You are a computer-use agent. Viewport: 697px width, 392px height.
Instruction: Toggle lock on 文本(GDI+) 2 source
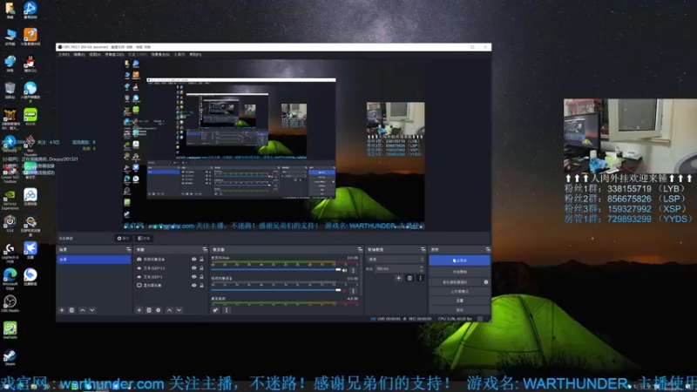pyautogui.click(x=201, y=268)
